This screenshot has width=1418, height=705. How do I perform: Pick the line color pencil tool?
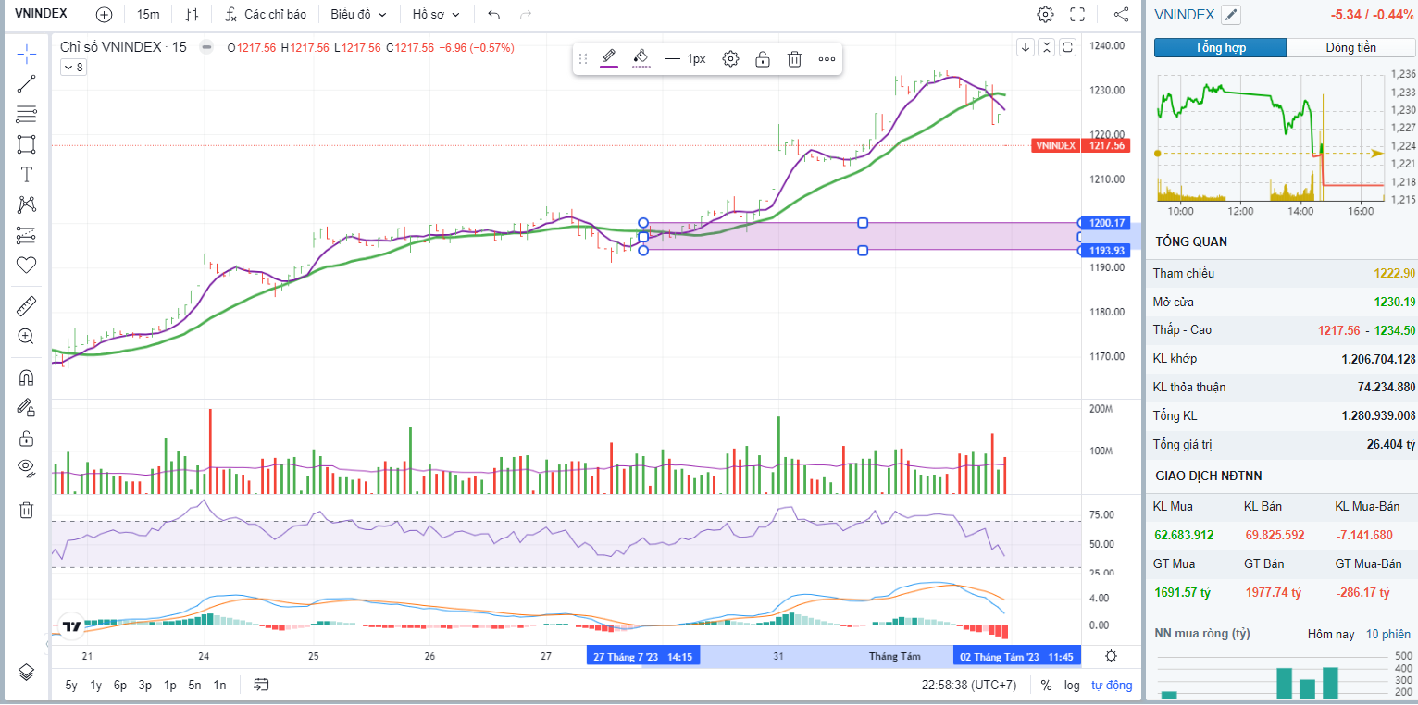click(x=609, y=58)
